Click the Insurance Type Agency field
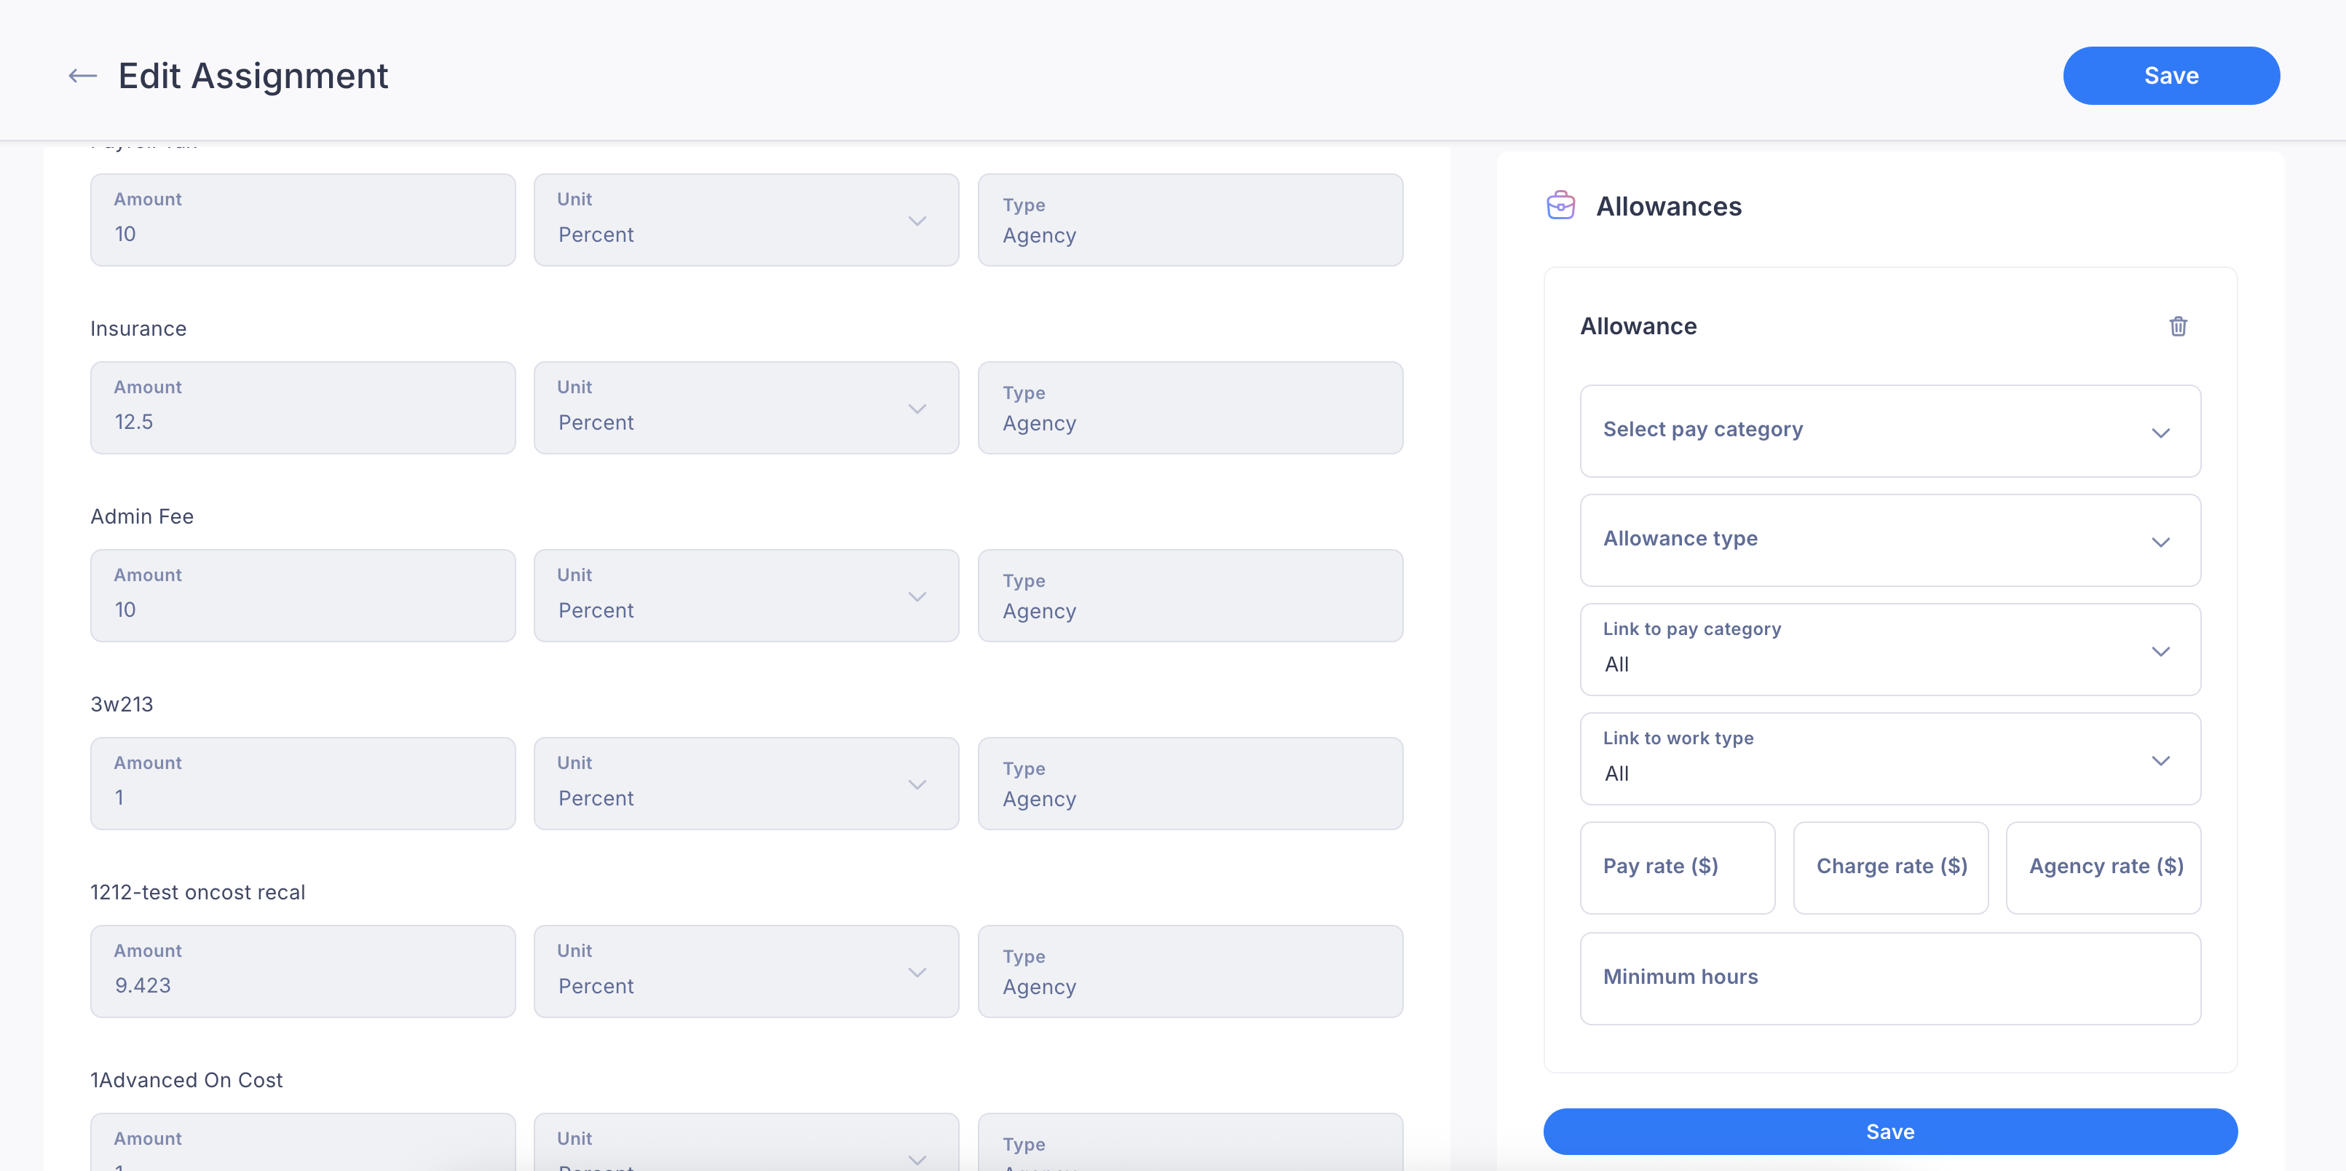 click(x=1190, y=408)
